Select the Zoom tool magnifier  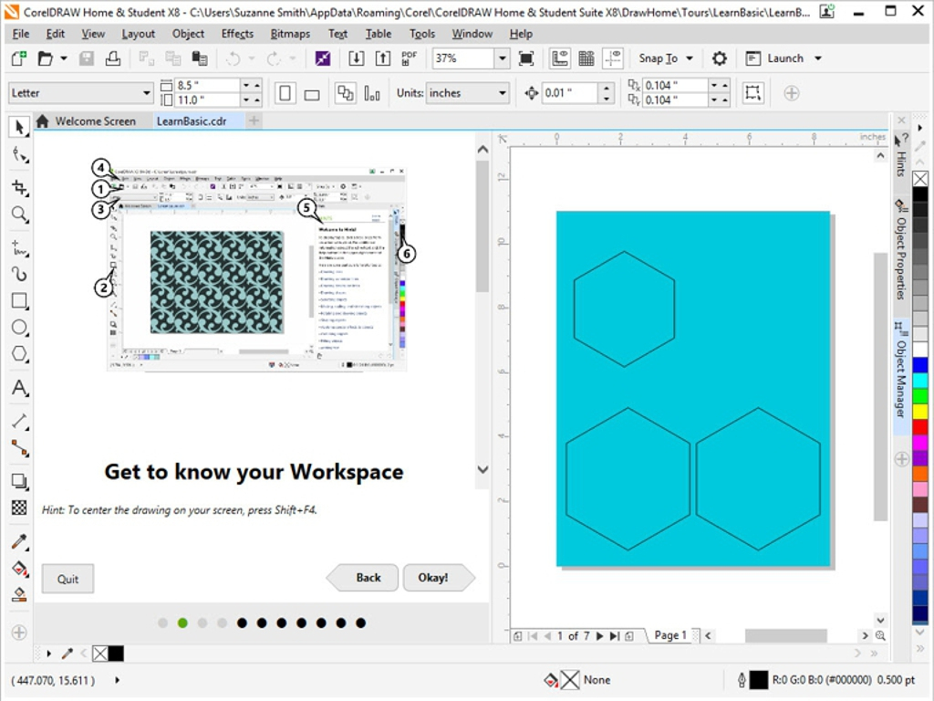[19, 215]
